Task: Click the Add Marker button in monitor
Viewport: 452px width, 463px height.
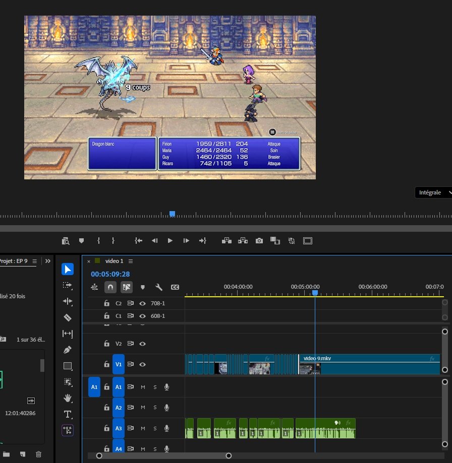Action: point(81,241)
